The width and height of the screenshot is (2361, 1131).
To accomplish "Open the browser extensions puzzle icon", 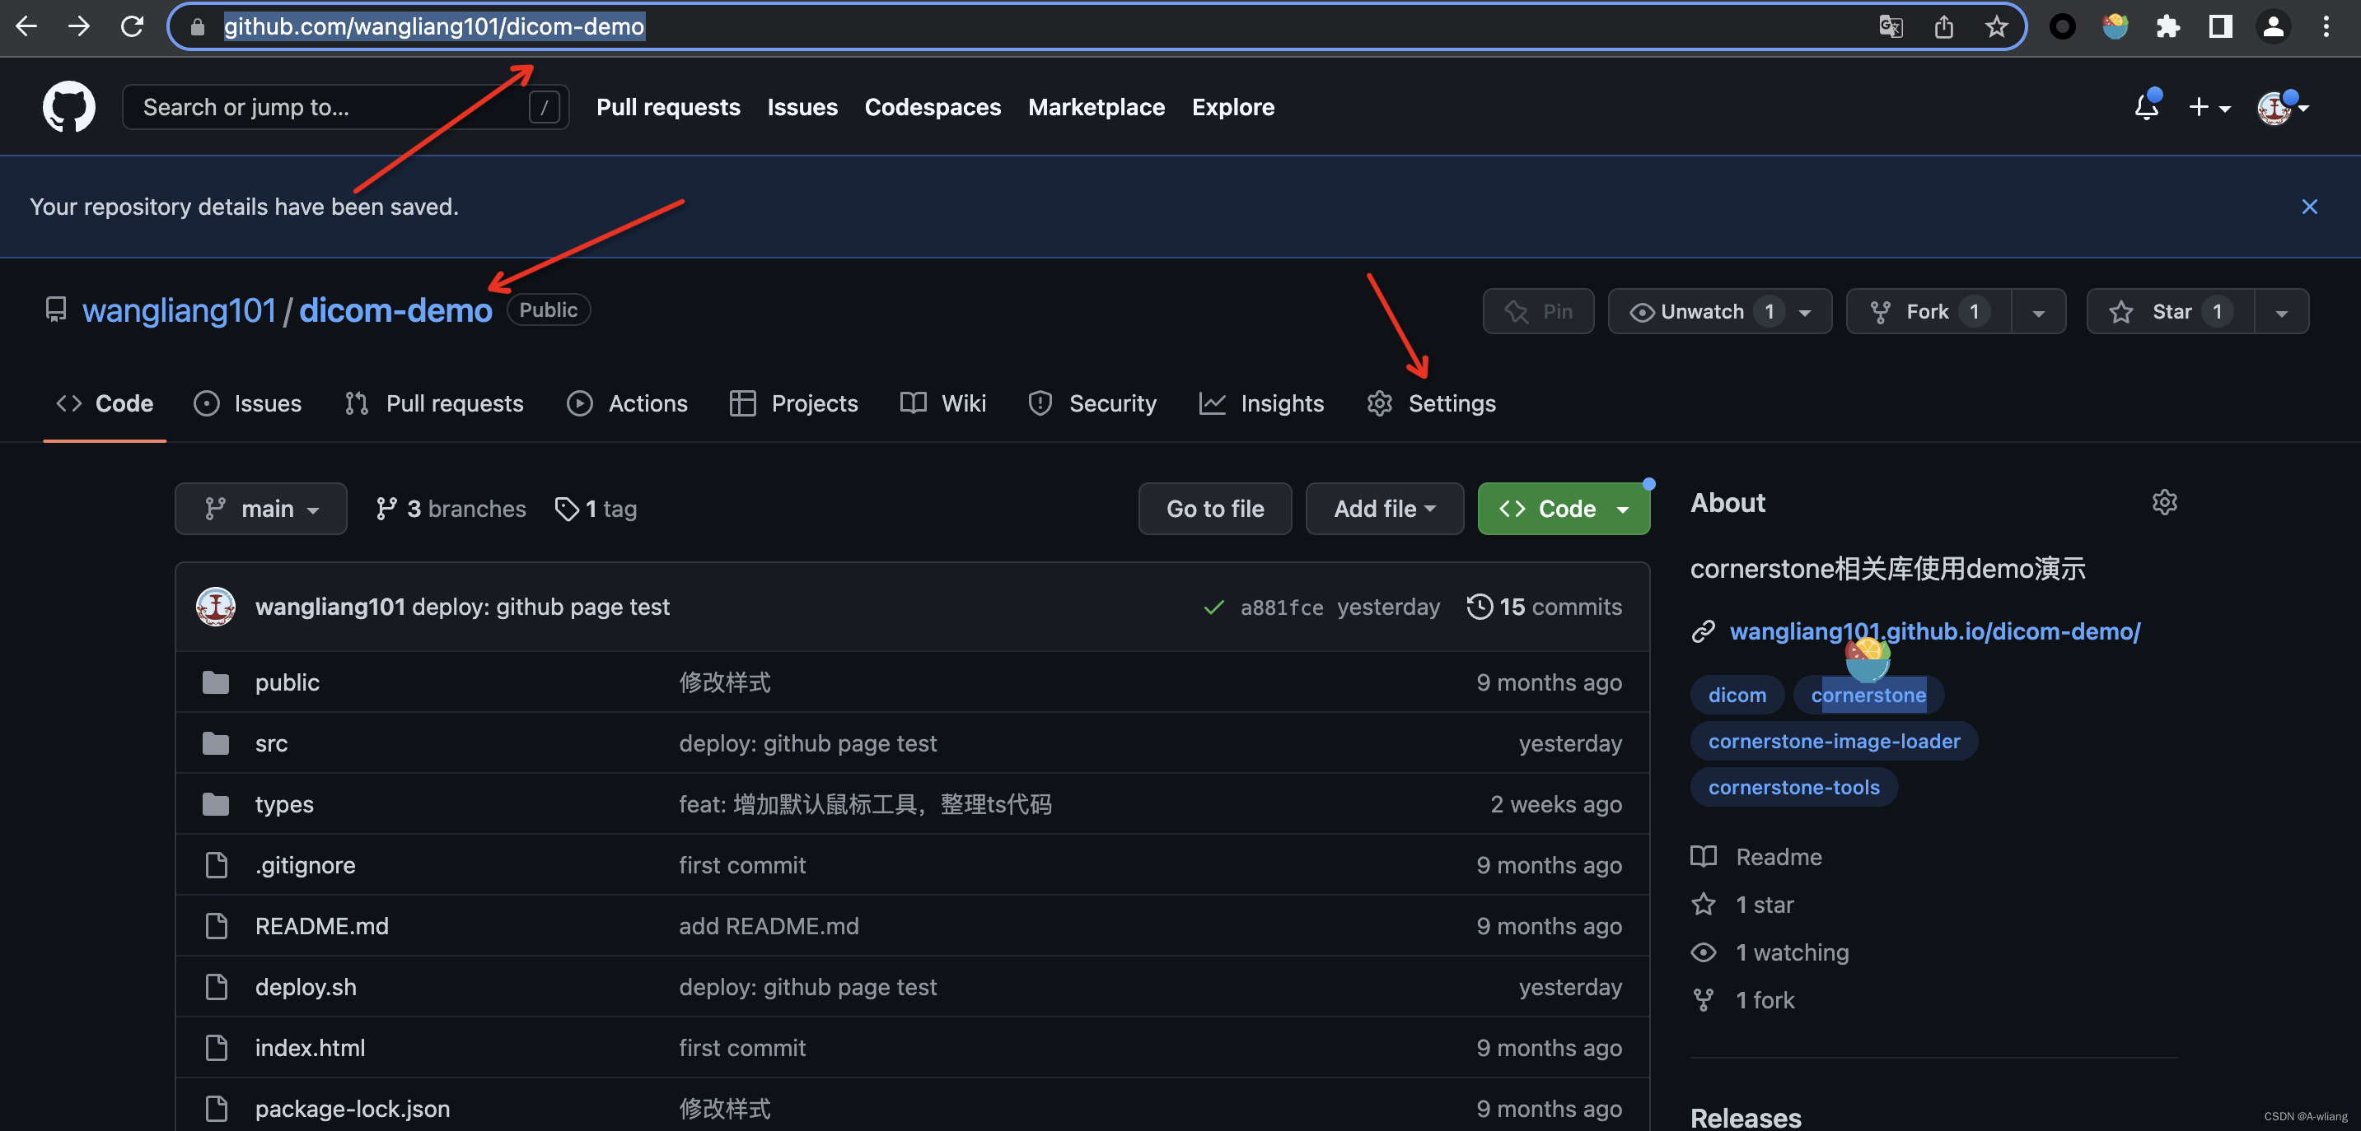I will pos(2167,26).
